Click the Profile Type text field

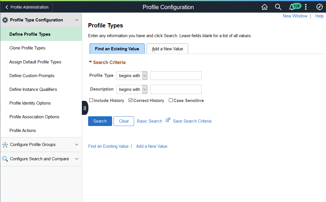pos(176,76)
